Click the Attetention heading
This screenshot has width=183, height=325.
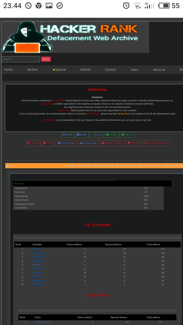click(97, 90)
